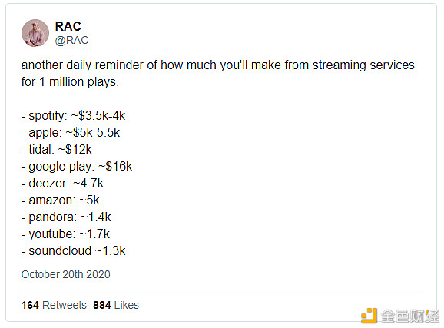Click the @RAC handle
This screenshot has width=444, height=328.
coord(71,40)
